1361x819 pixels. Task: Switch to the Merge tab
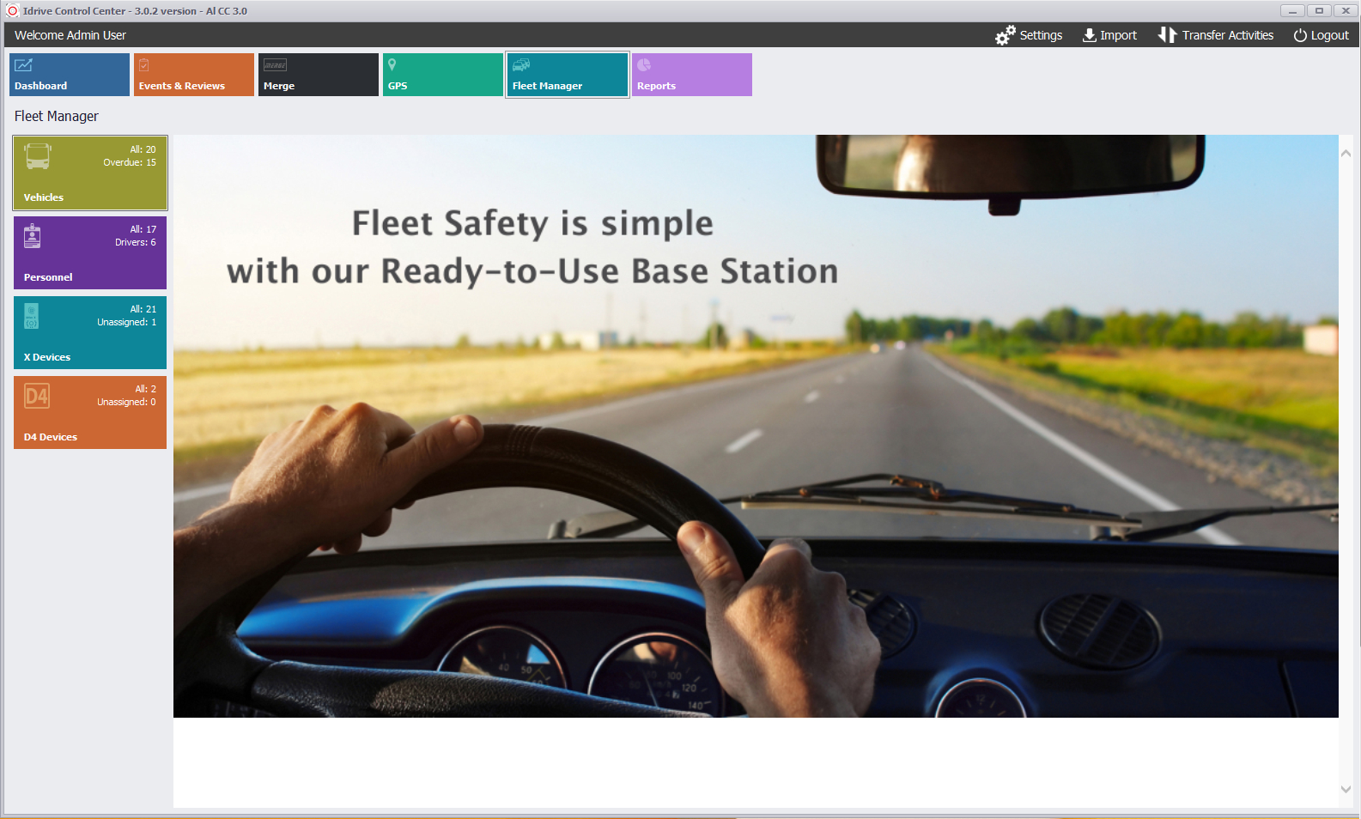[318, 76]
